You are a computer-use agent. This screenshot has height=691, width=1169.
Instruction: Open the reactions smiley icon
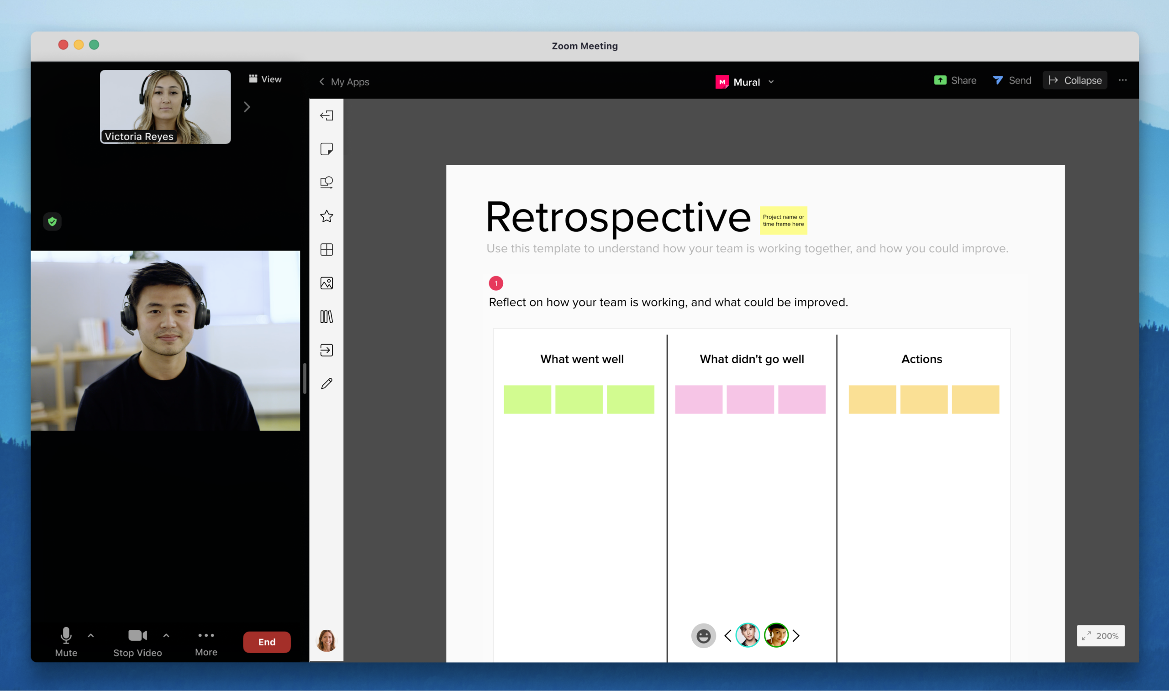703,636
